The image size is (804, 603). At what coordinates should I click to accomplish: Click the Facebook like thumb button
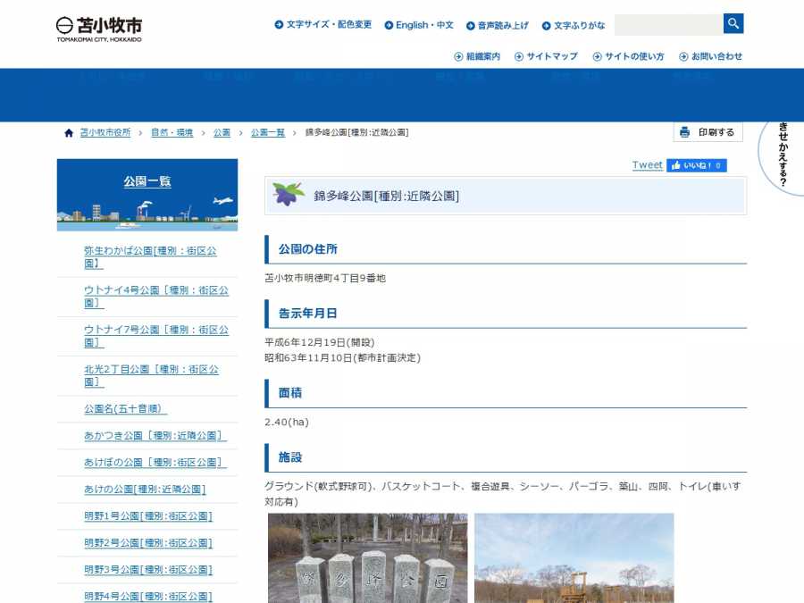[x=696, y=165]
